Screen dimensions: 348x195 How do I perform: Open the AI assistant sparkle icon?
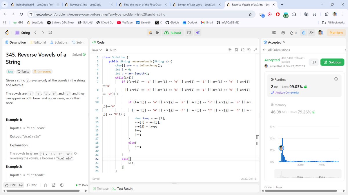[197, 33]
